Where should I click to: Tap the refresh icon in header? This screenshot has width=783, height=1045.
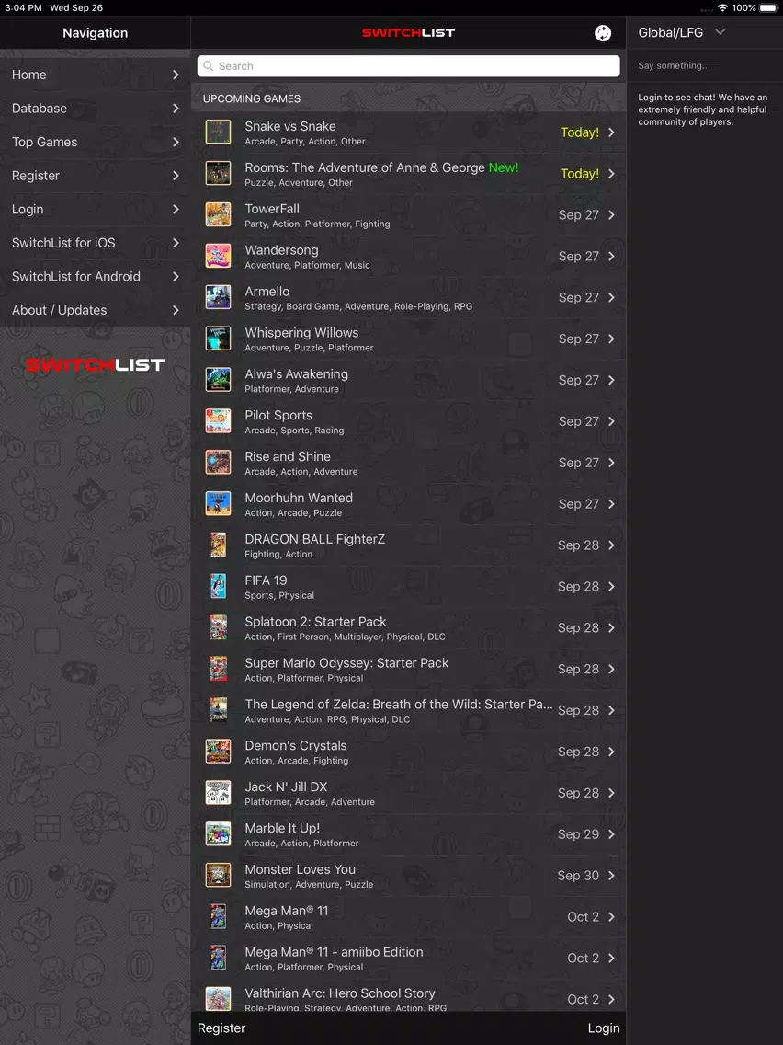click(x=603, y=33)
